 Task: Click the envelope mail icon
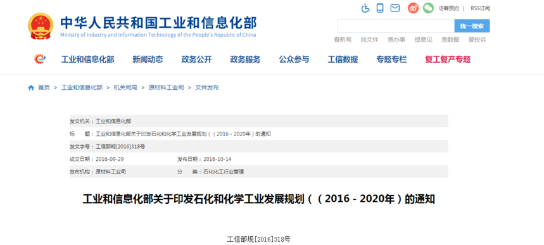[x=395, y=8]
